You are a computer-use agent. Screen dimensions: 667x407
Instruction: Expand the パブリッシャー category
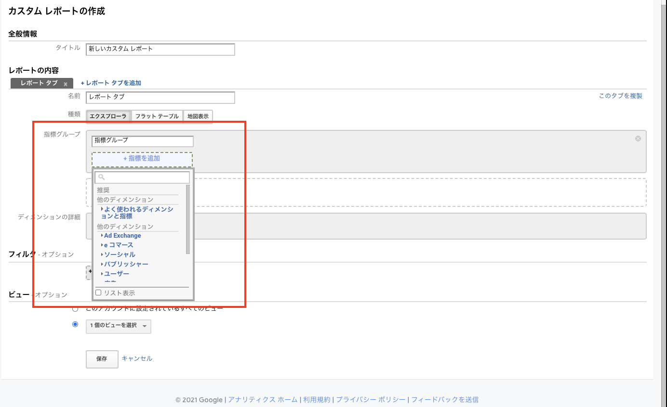(126, 264)
